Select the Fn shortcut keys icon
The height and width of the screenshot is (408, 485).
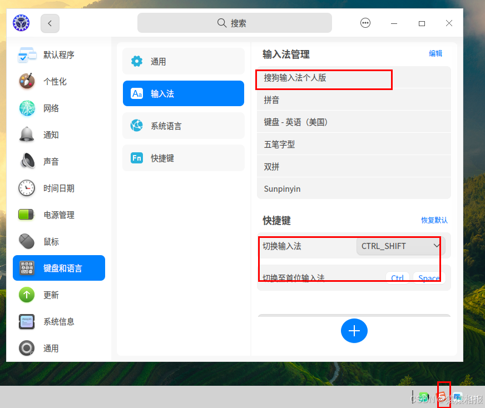137,158
